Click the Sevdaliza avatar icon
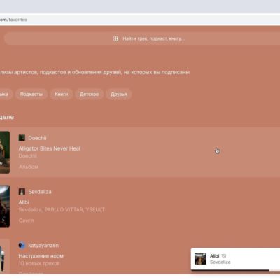Viewport: 280px width, 280px height. (x=22, y=192)
